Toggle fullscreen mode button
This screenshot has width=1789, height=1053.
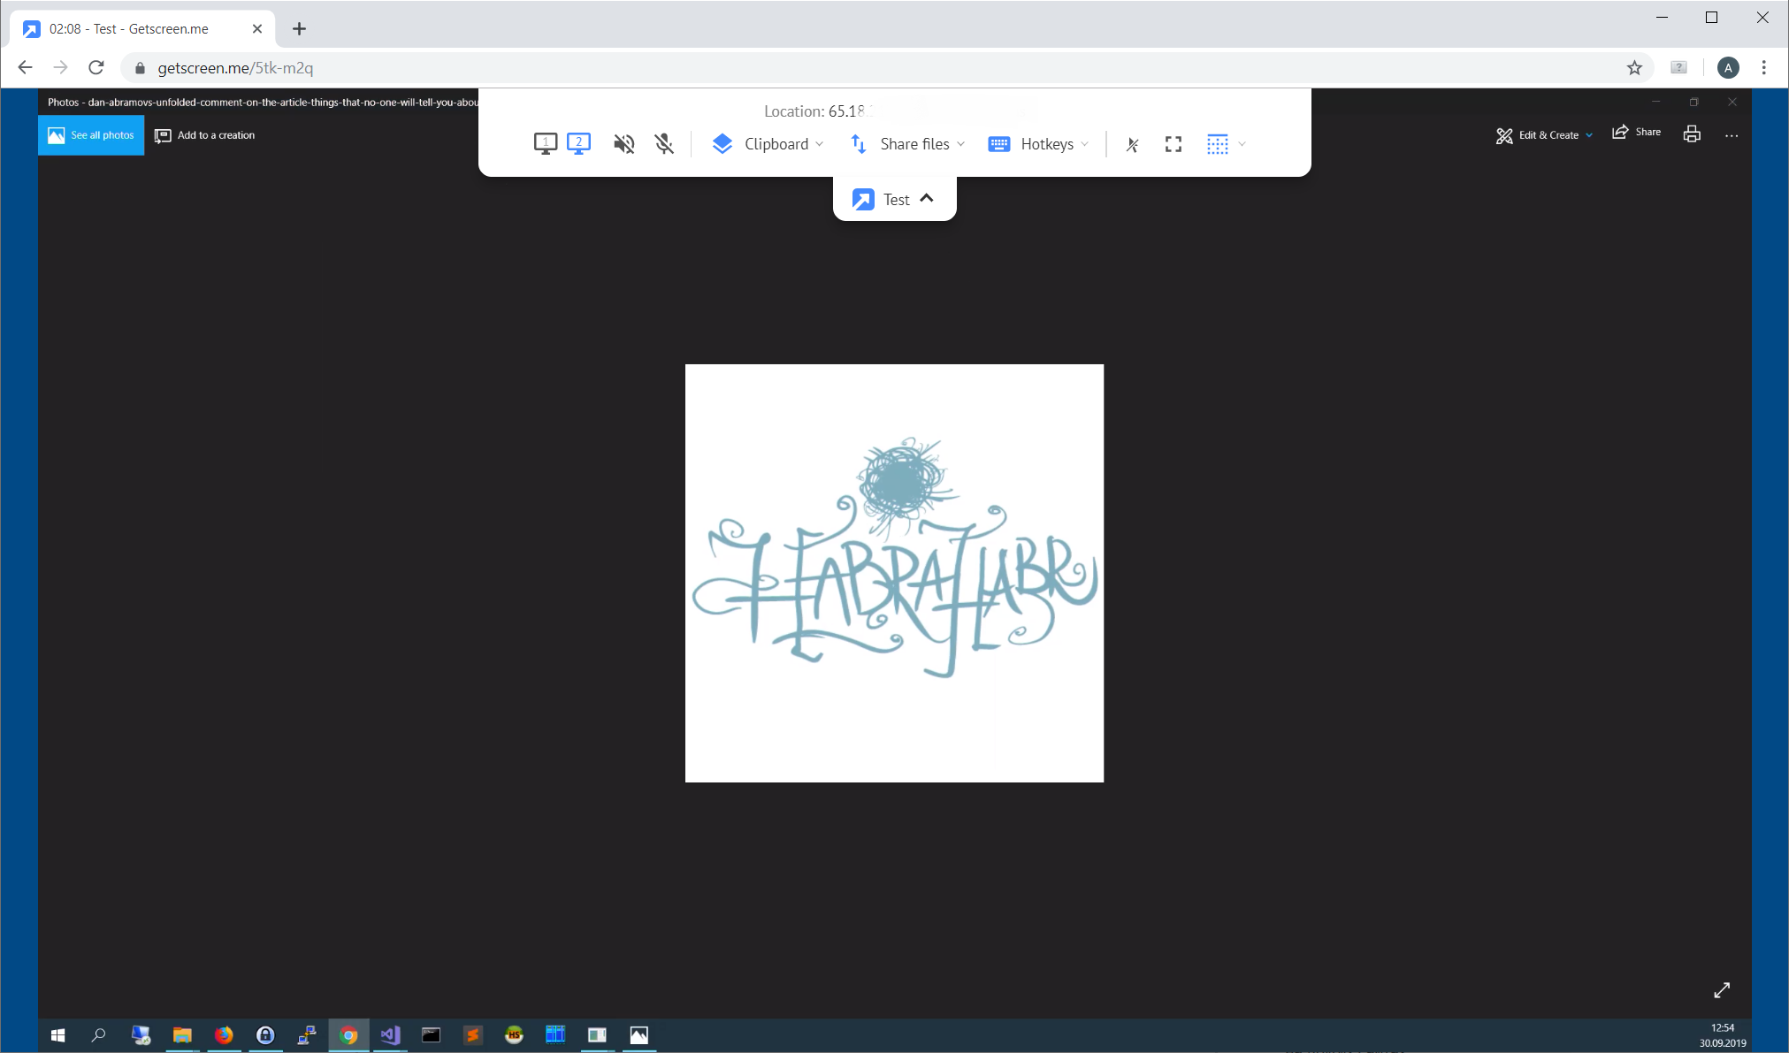(1173, 144)
